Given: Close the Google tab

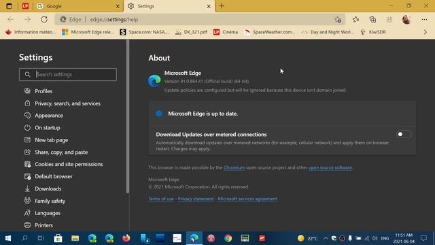Looking at the screenshot, I should point(118,6).
